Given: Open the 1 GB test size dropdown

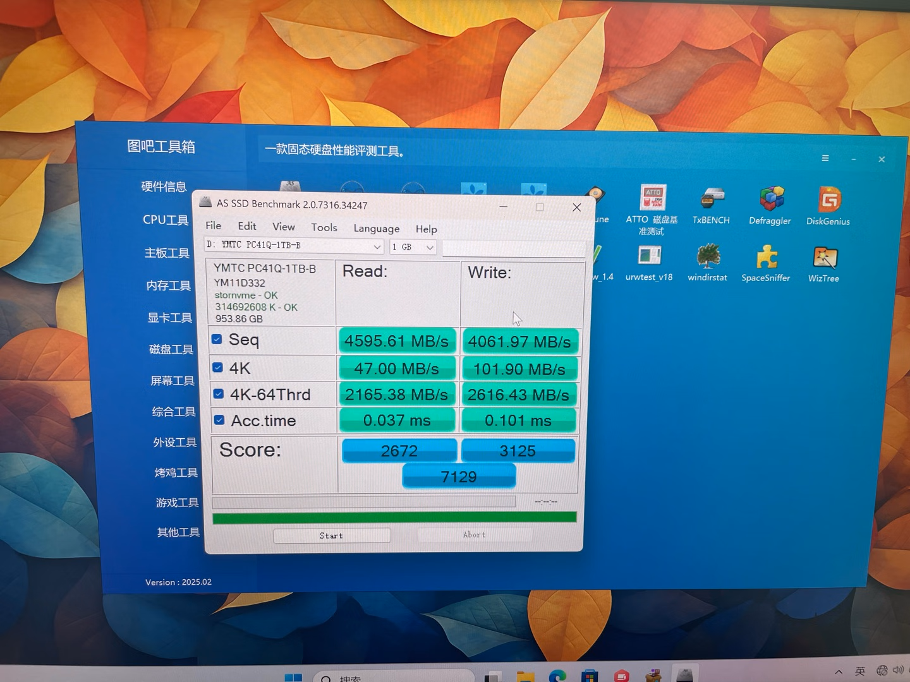Looking at the screenshot, I should click(x=429, y=248).
